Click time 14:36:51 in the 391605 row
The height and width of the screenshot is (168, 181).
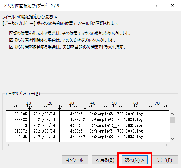pos(76,114)
